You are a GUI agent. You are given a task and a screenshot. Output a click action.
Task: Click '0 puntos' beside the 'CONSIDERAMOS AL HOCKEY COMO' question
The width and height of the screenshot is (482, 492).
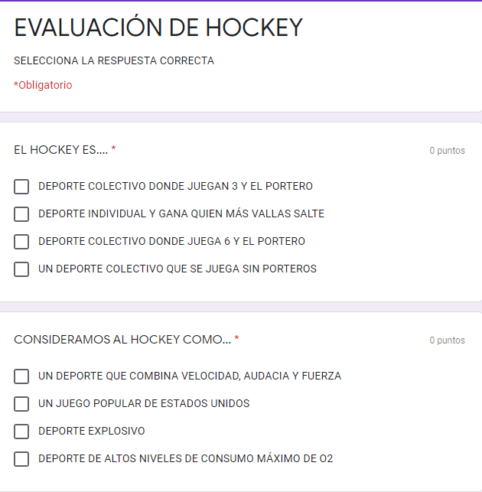coord(447,340)
